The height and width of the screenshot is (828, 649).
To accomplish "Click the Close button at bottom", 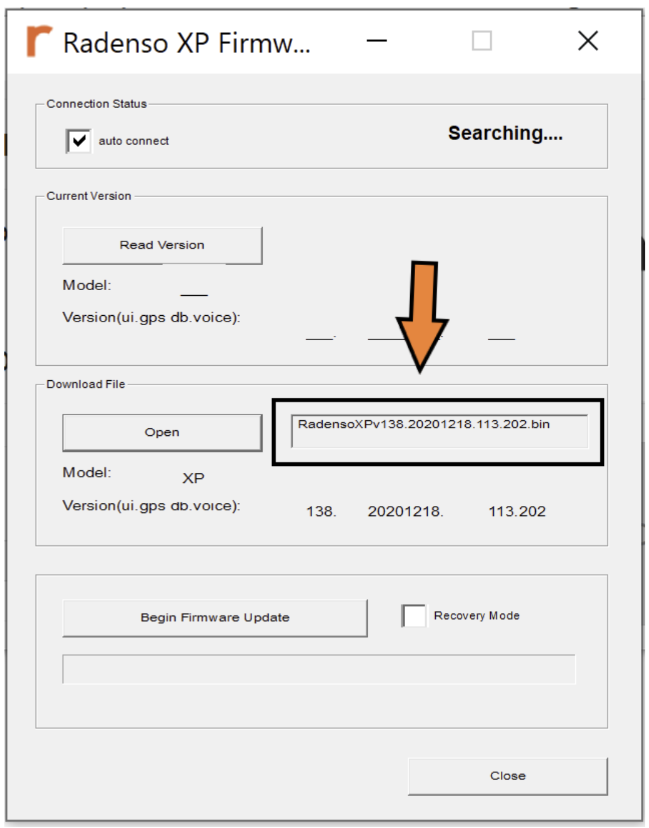I will click(x=508, y=776).
